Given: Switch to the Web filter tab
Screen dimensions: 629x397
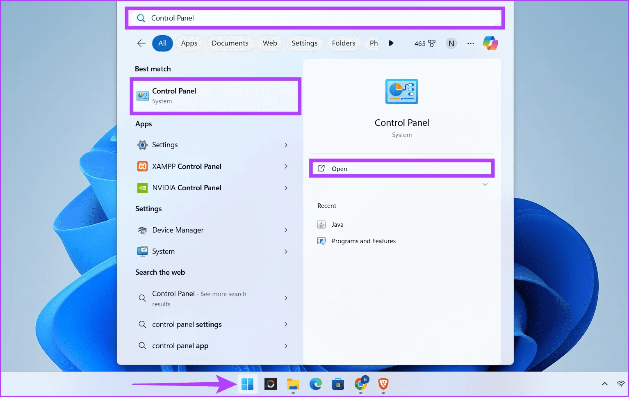Looking at the screenshot, I should click(270, 43).
